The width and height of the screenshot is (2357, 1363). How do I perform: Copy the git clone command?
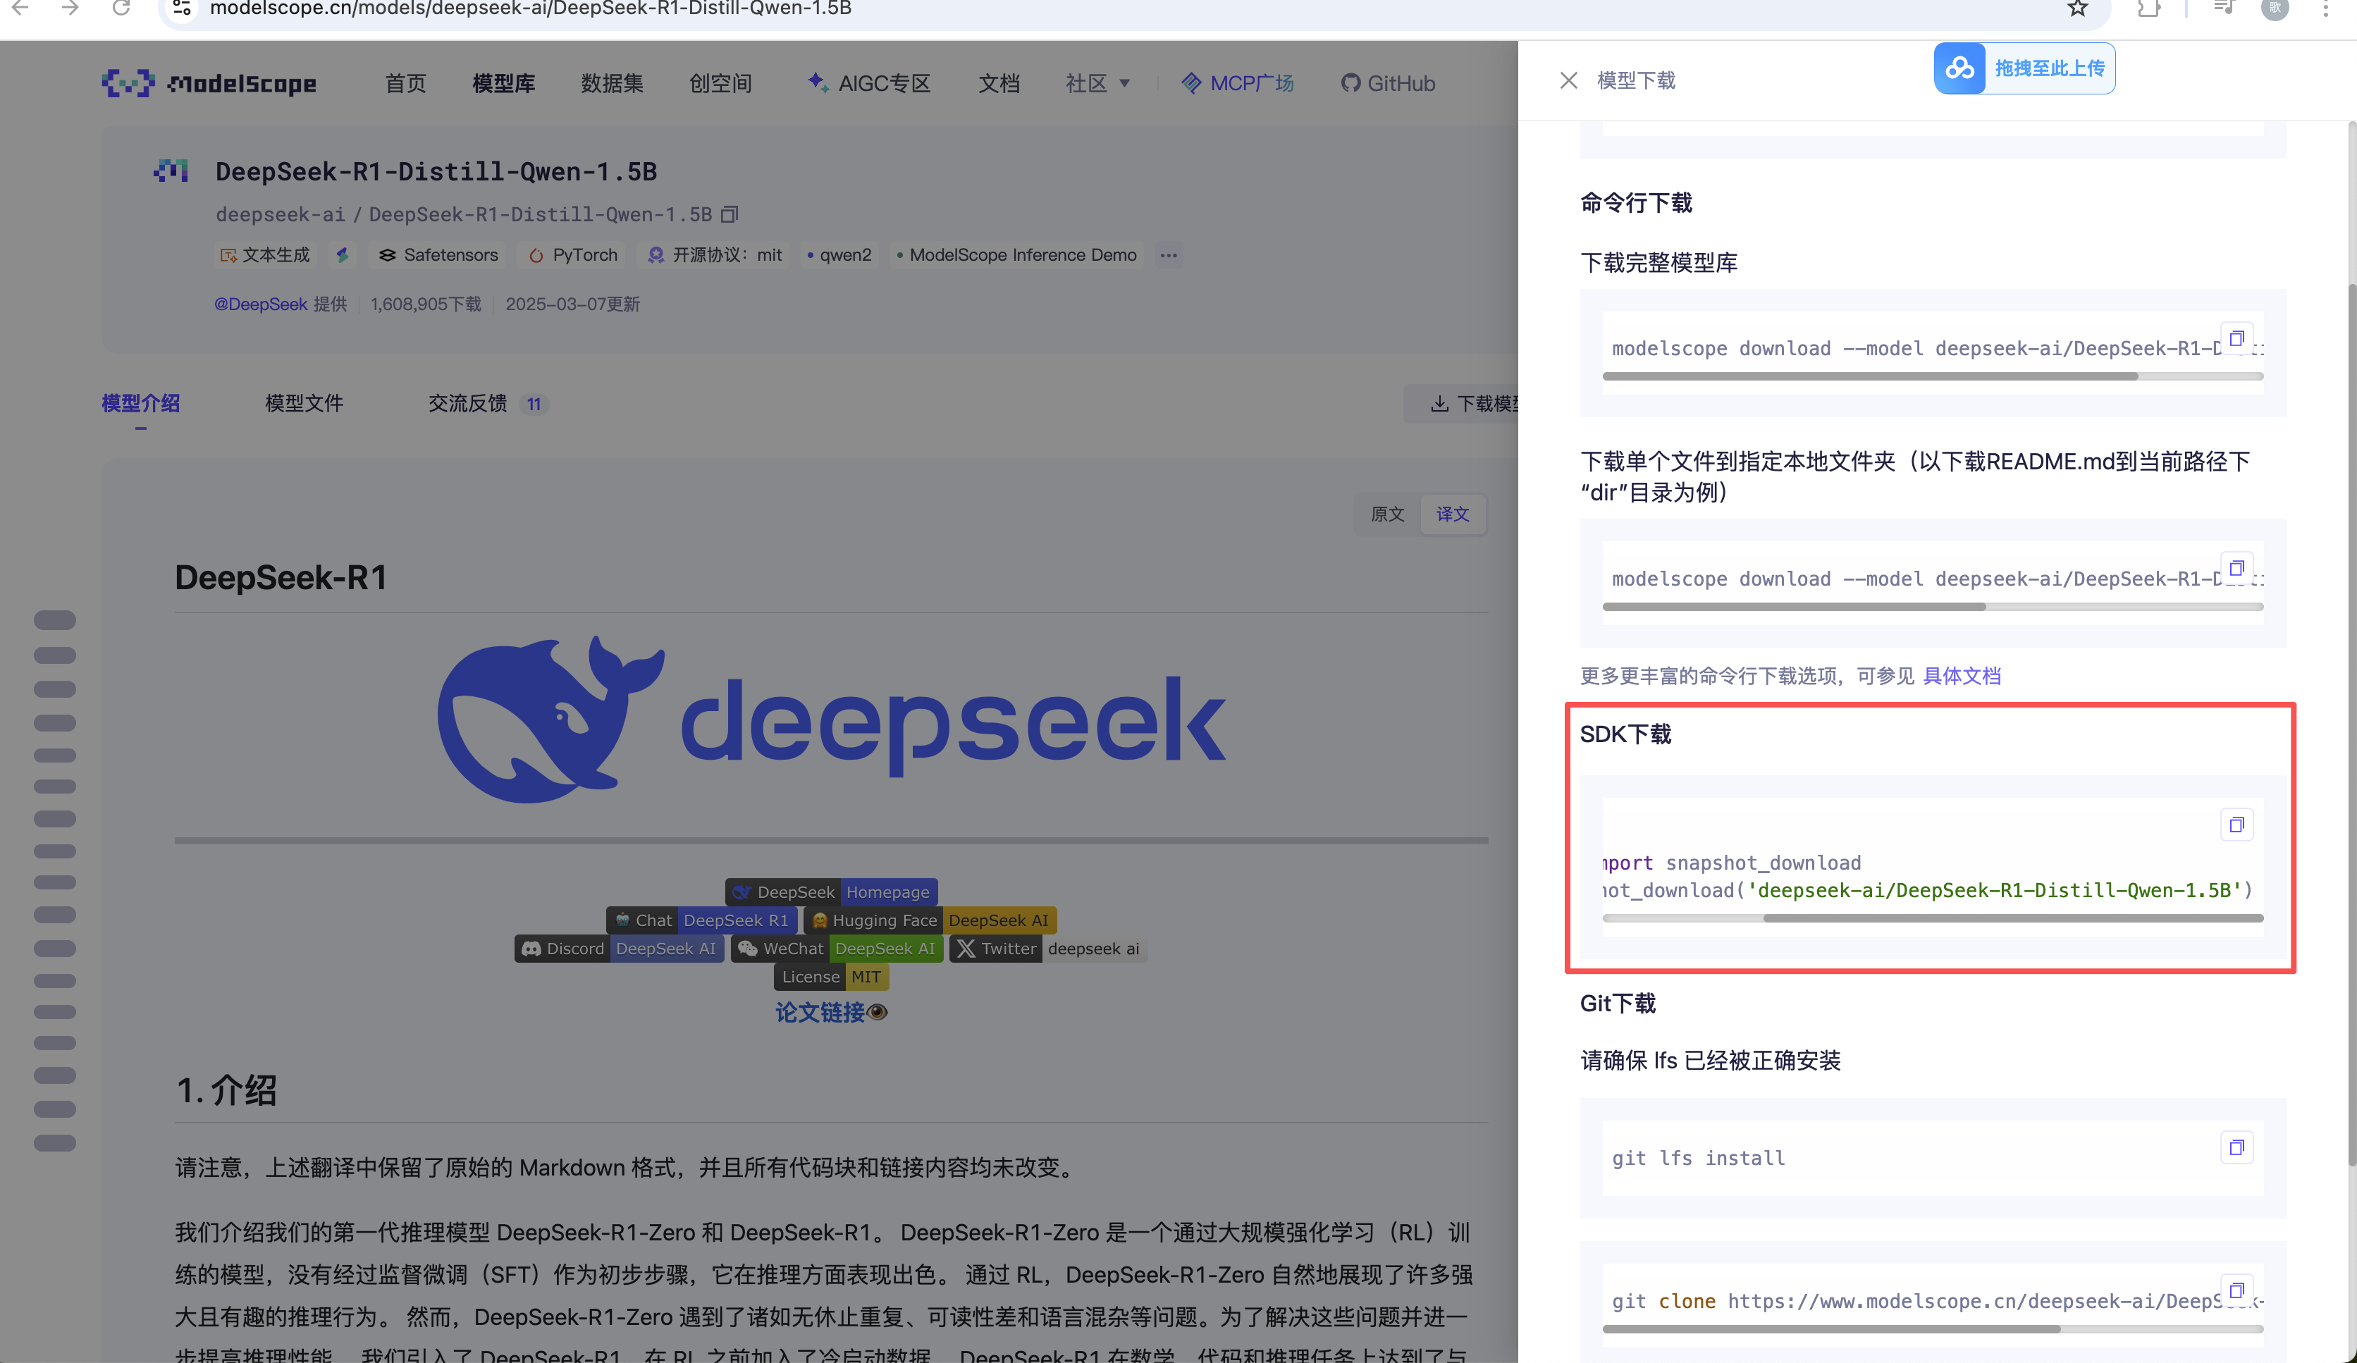tap(2236, 1290)
